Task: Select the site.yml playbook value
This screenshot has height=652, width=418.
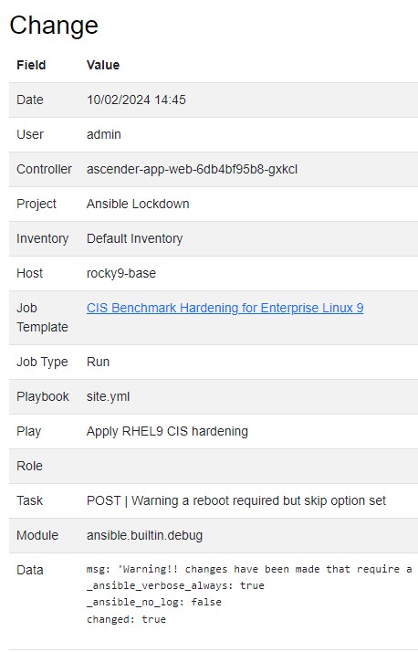Action: [108, 396]
